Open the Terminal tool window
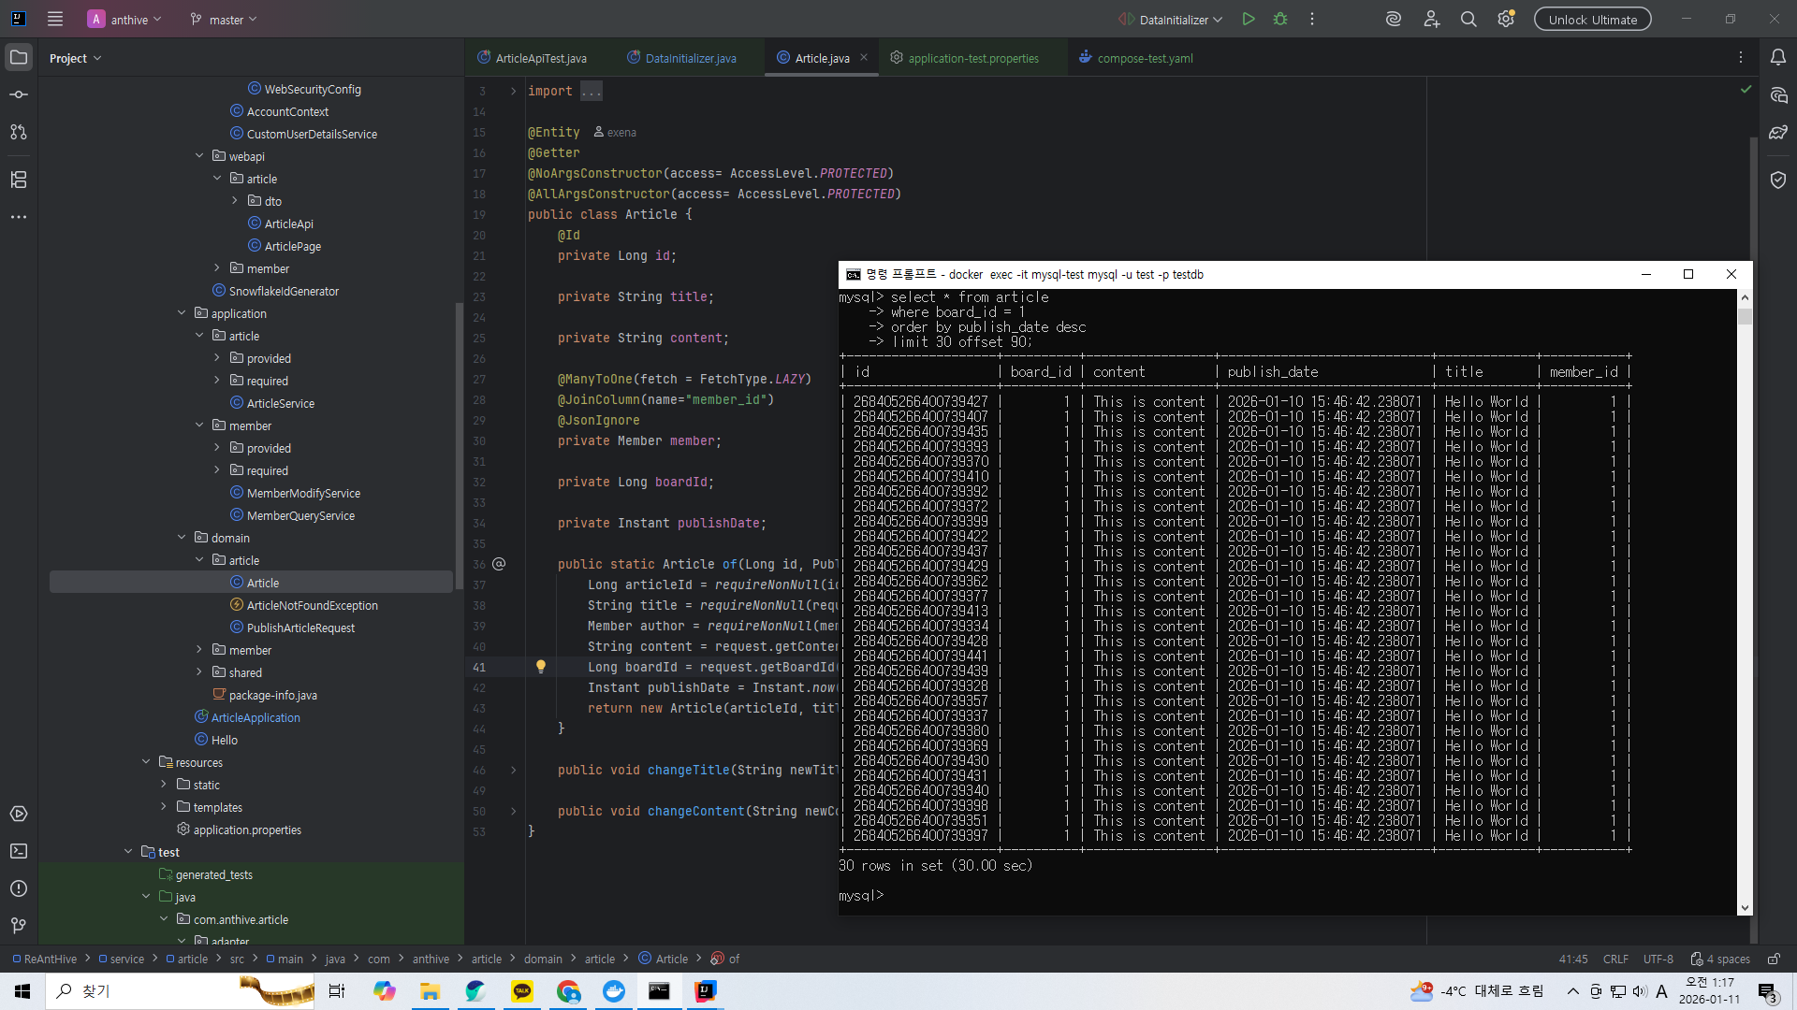This screenshot has width=1797, height=1010. [19, 851]
